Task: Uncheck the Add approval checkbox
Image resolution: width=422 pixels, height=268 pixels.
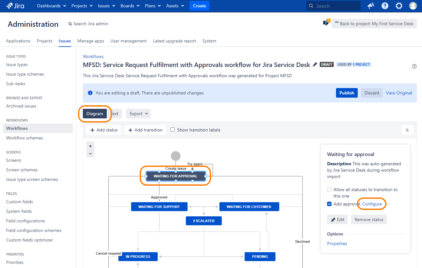Action: [329, 204]
